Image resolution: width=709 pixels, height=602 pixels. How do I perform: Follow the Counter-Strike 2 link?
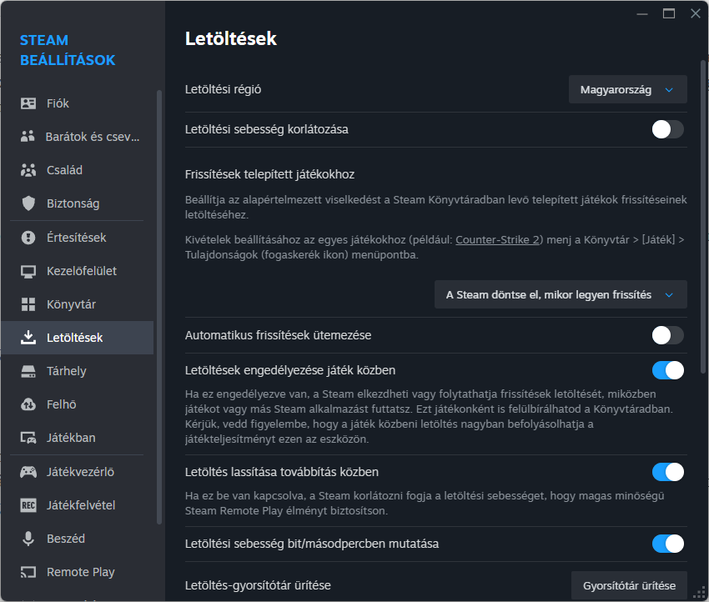pos(497,240)
